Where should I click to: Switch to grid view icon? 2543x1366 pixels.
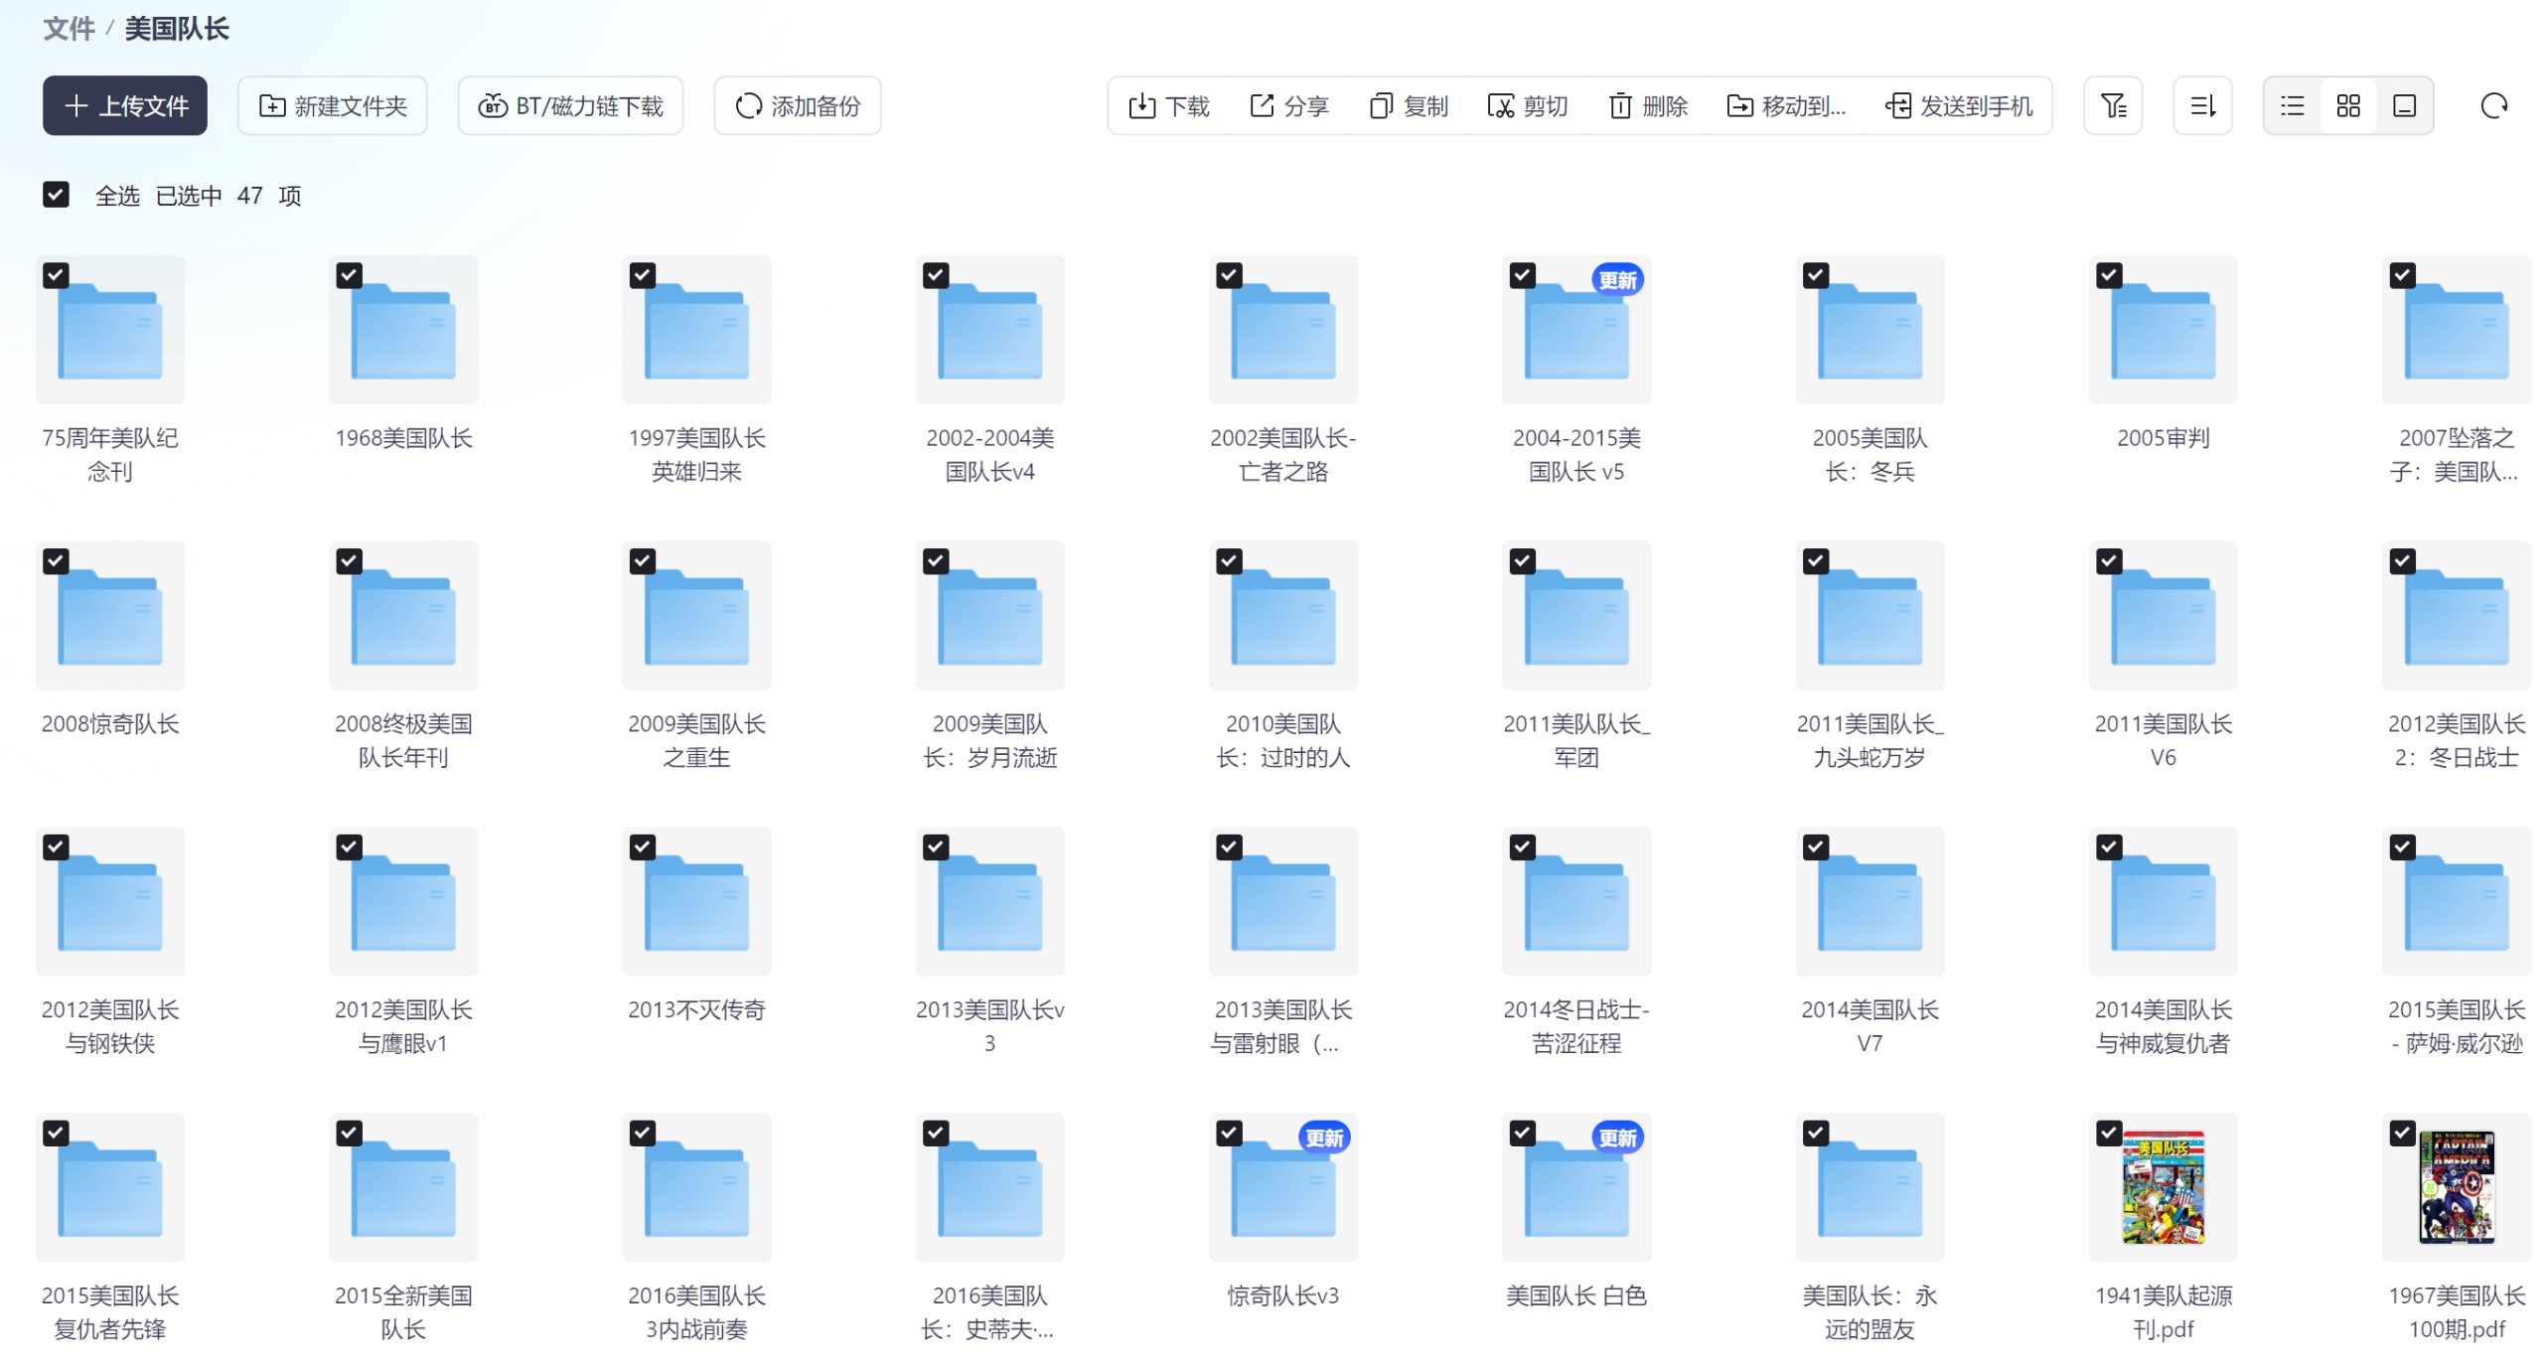(2347, 105)
